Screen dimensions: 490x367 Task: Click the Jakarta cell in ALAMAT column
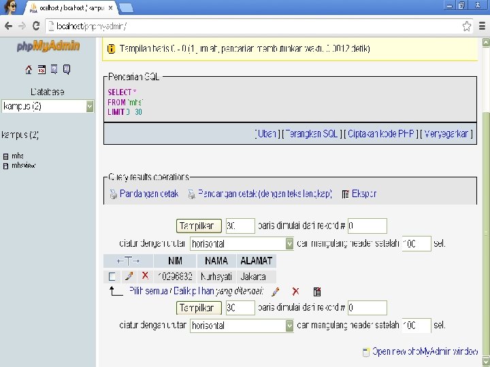coord(257,277)
